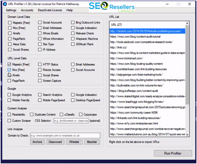The height and width of the screenshot is (164, 197).
Task: Check the uClassify option
Action: pyautogui.click(x=61, y=114)
